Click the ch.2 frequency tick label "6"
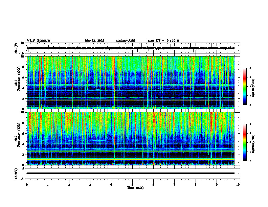This screenshot has width=268, height=207. coord(24,134)
